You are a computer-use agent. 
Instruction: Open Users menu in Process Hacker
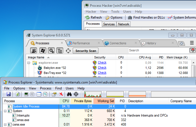click(x=127, y=12)
